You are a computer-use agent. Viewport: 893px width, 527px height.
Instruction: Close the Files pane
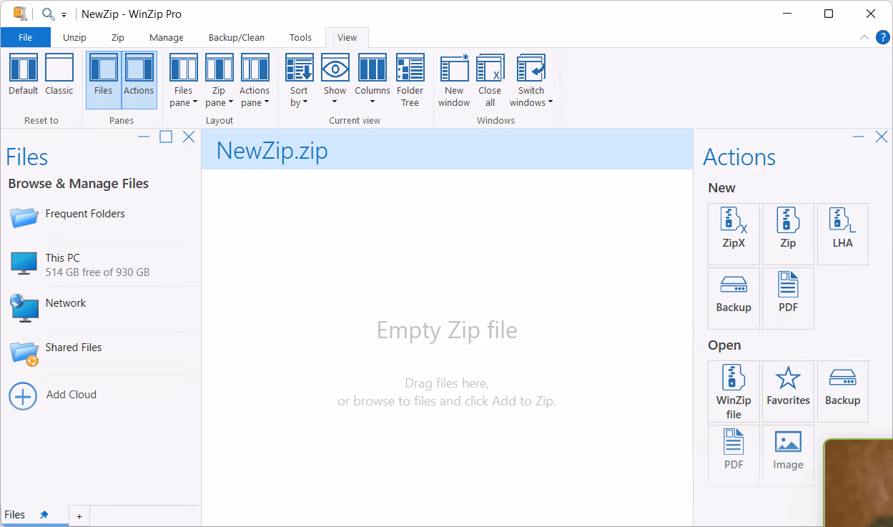coord(189,137)
